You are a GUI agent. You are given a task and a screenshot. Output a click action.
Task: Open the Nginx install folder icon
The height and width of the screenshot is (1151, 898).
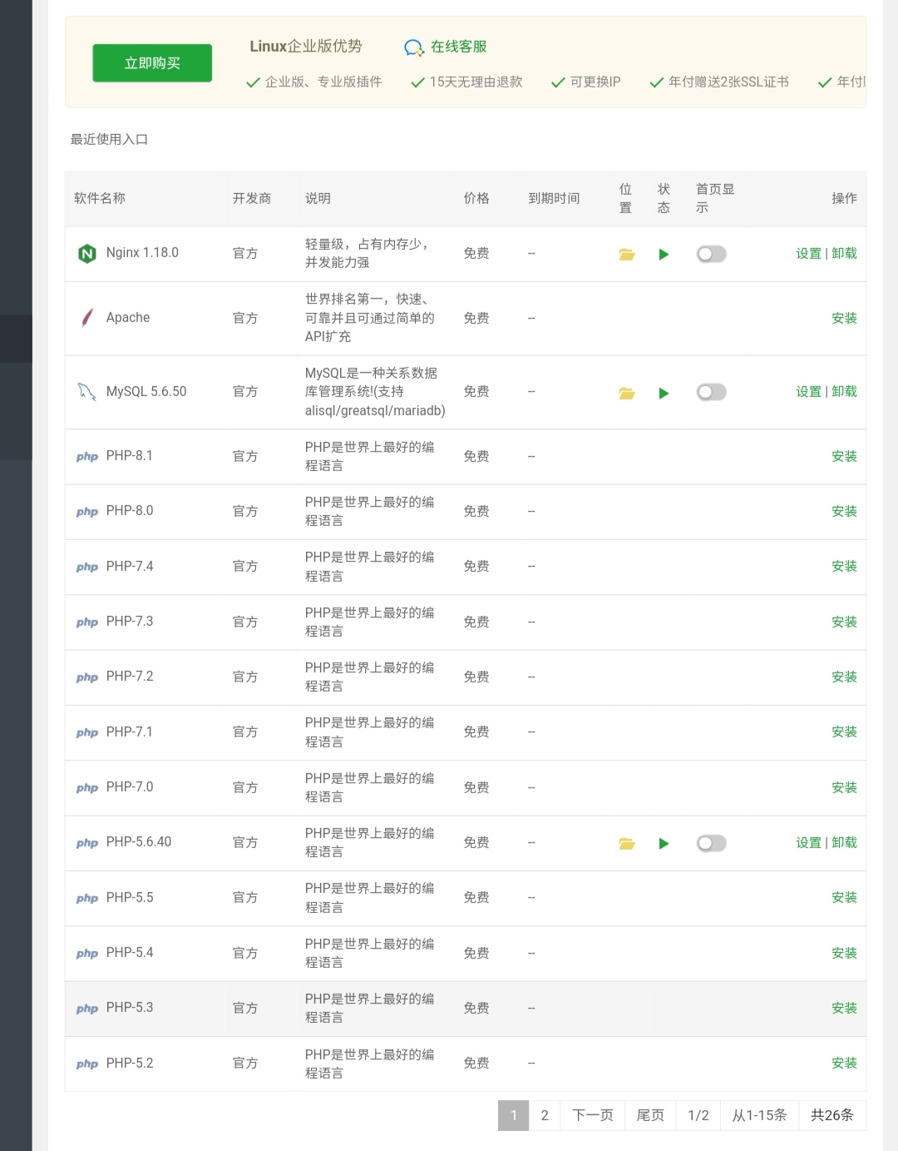click(627, 255)
